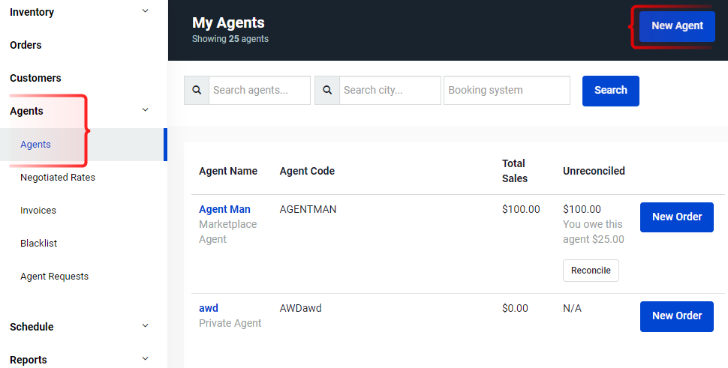Click the blue Search button
728x368 pixels.
[x=610, y=91]
